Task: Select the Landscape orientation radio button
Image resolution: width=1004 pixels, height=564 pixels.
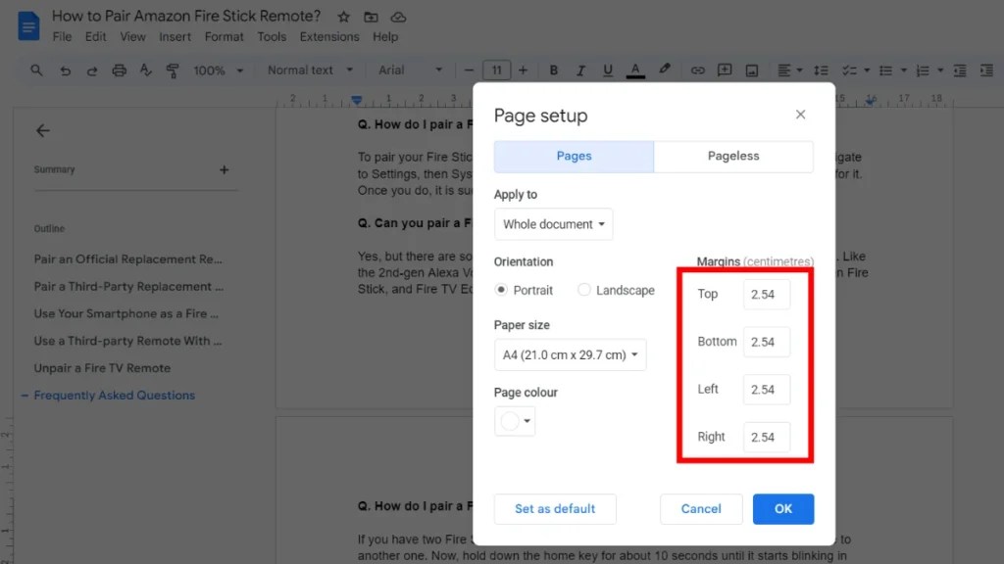Action: 583,290
